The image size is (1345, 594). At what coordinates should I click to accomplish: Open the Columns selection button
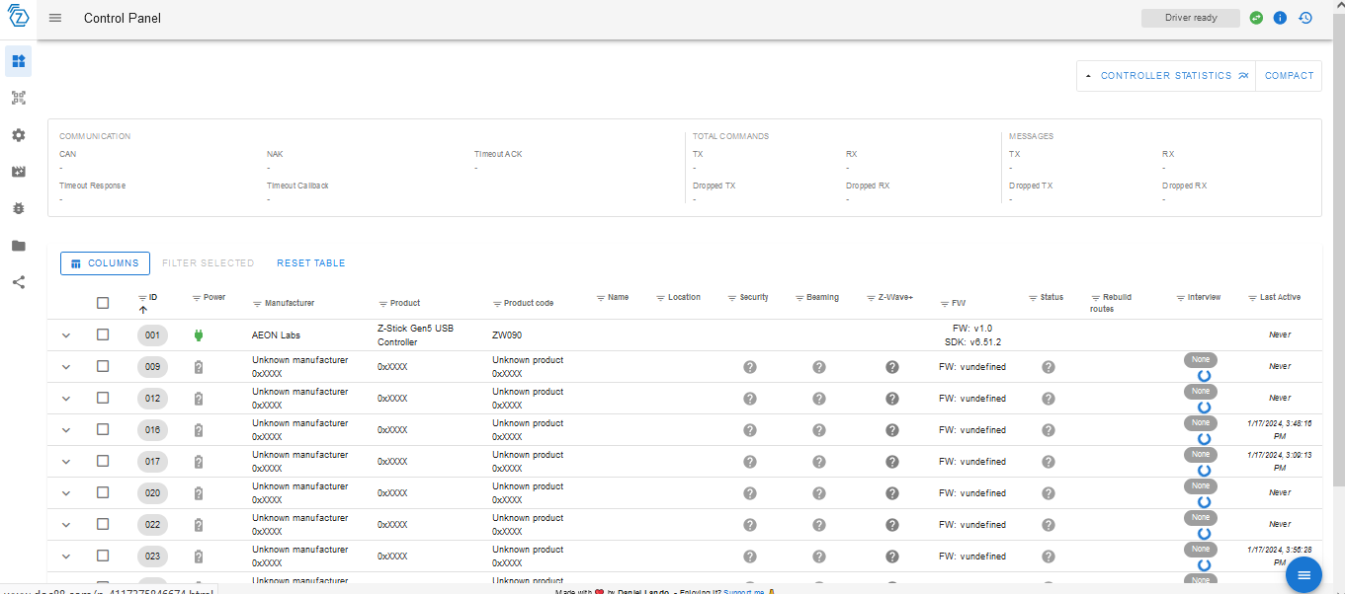click(x=106, y=263)
